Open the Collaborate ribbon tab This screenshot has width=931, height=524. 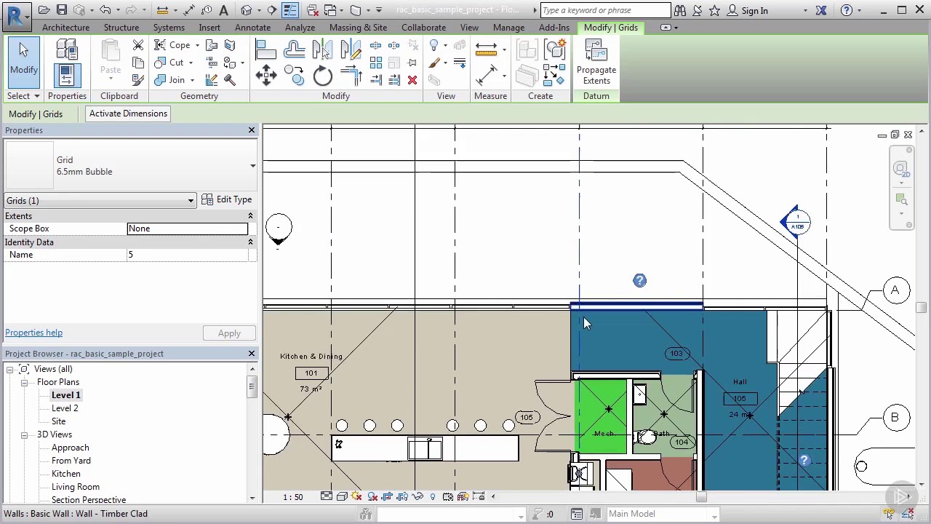tap(423, 28)
